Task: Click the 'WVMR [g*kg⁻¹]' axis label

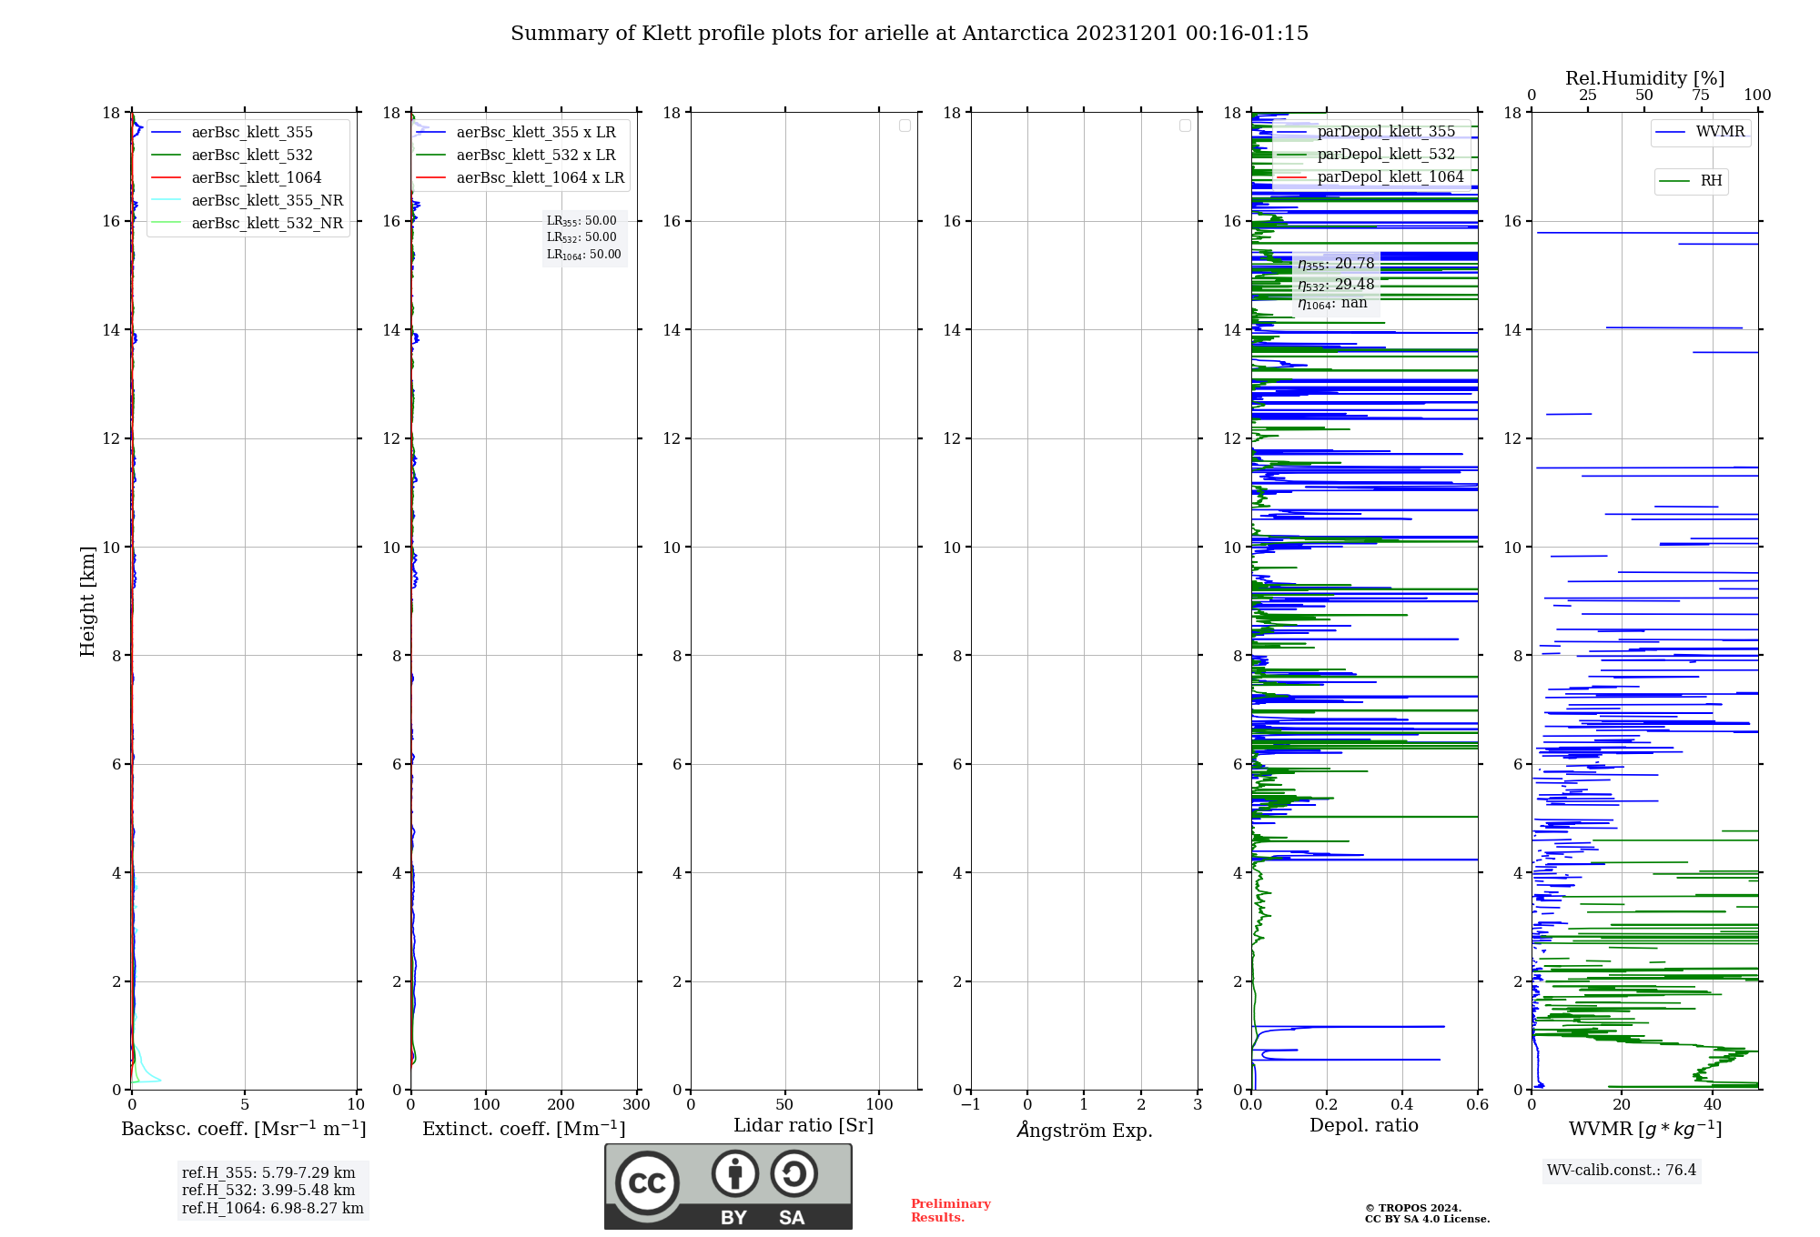Action: 1645,1129
